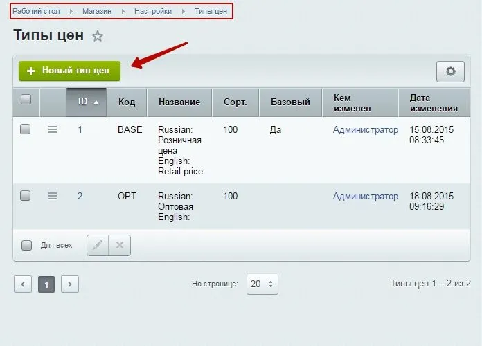482x346 pixels.
Task: Navigate to "Настройки" in the breadcrumb
Action: click(153, 11)
